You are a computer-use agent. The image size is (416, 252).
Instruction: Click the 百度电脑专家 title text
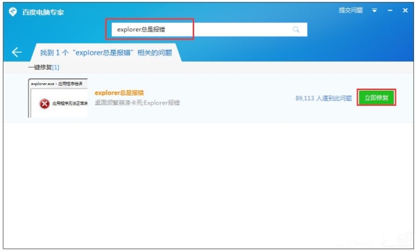pyautogui.click(x=43, y=12)
